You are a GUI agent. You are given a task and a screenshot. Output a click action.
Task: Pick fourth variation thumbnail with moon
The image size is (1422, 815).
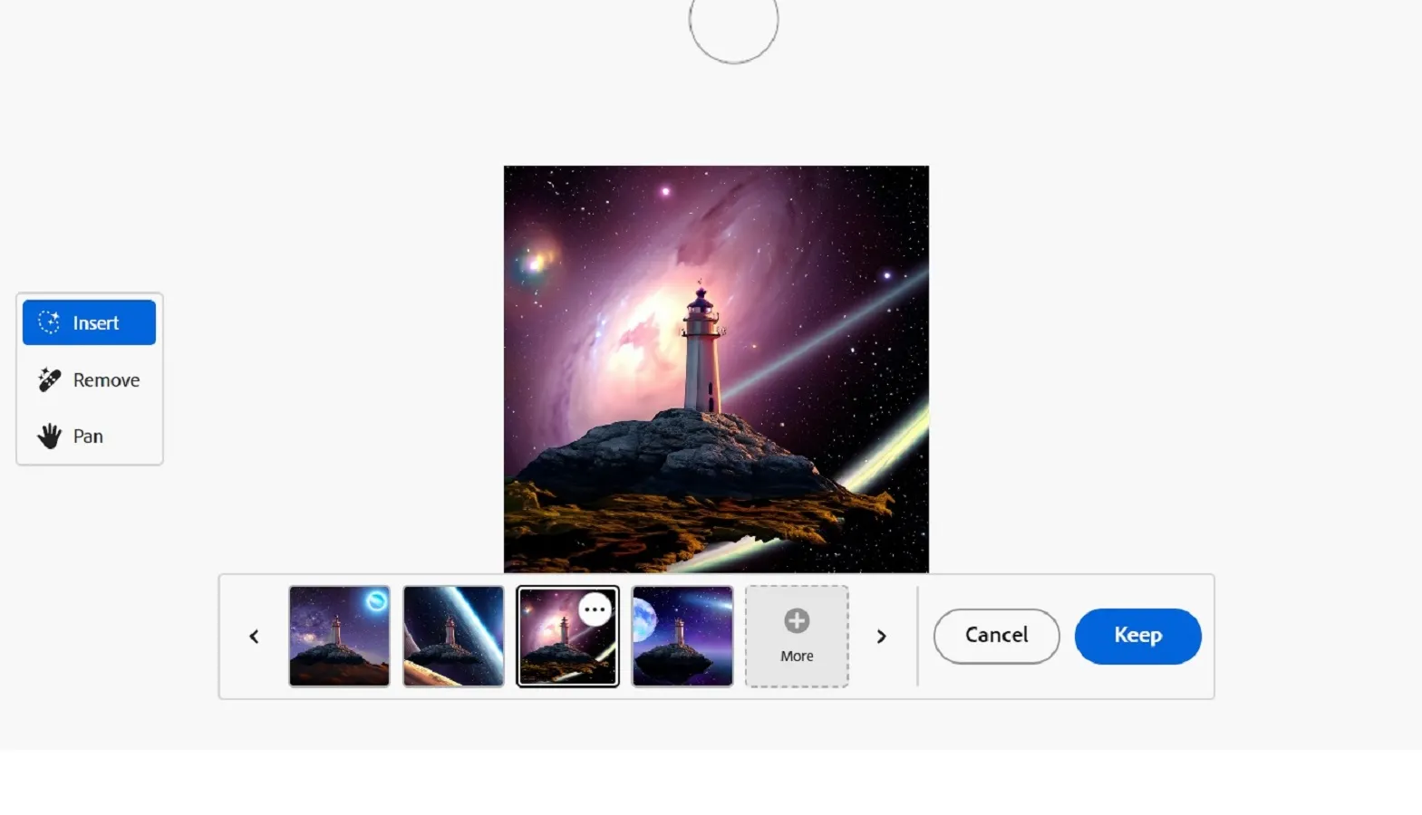click(x=682, y=636)
